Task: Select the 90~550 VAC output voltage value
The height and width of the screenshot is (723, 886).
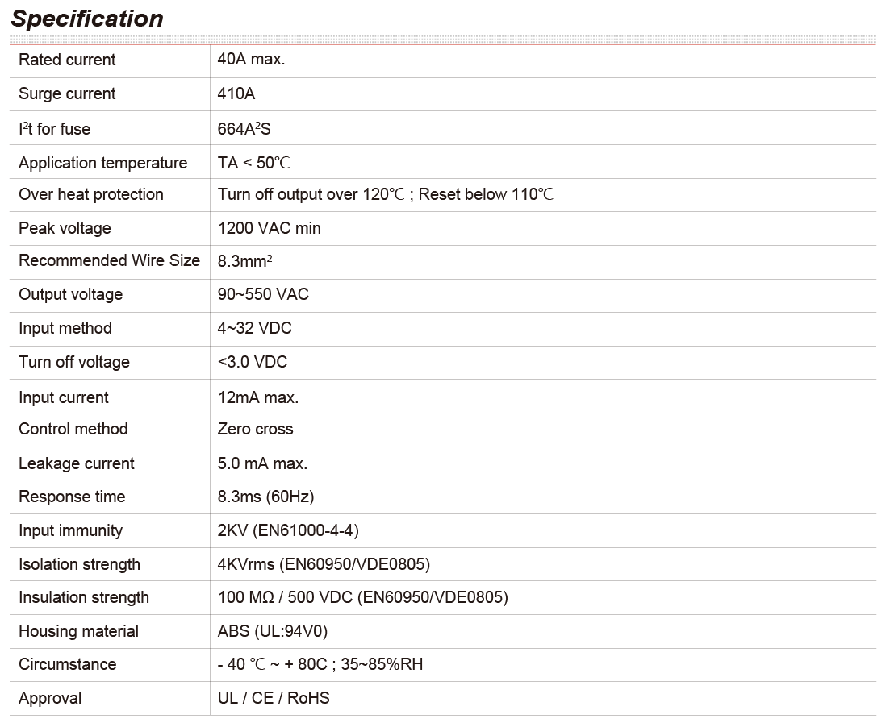Action: [x=263, y=294]
